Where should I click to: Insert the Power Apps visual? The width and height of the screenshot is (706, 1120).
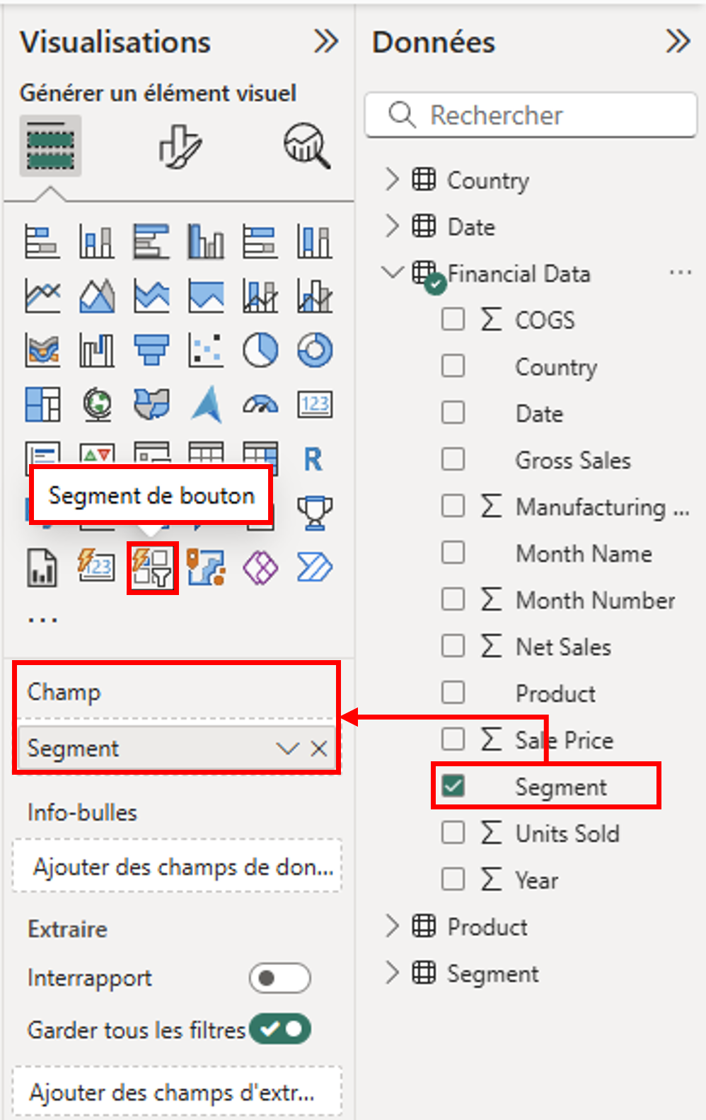[x=260, y=567]
